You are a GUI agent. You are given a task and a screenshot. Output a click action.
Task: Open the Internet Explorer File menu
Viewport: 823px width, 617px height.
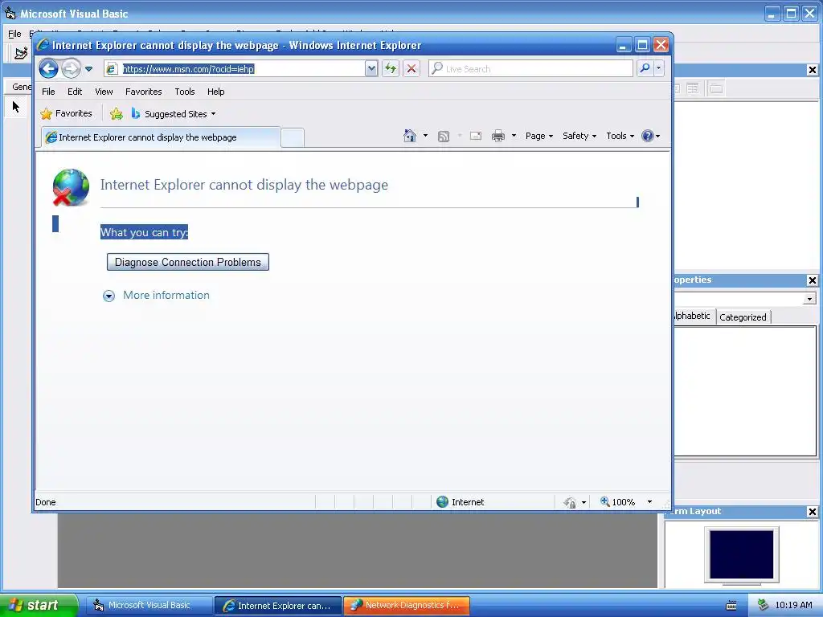coord(48,92)
